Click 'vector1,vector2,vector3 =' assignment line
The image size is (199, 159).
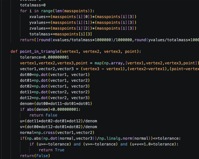tap(110, 69)
